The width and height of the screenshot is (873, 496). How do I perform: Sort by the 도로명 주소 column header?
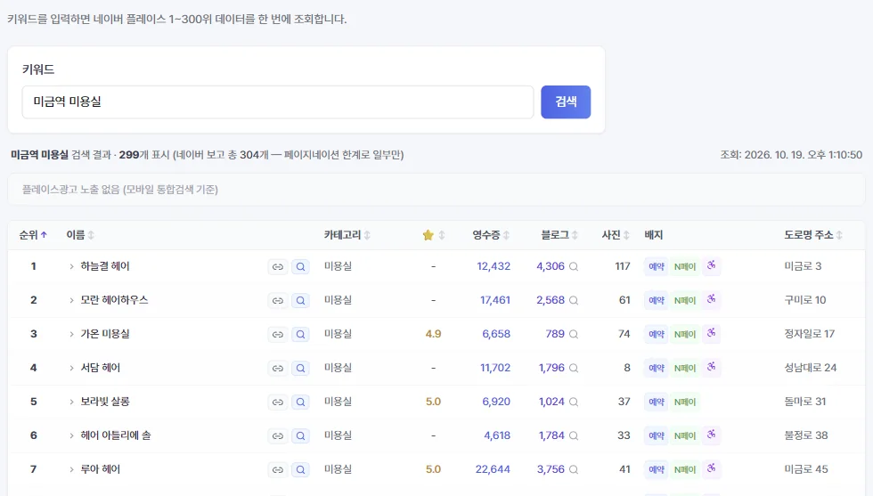tap(813, 235)
